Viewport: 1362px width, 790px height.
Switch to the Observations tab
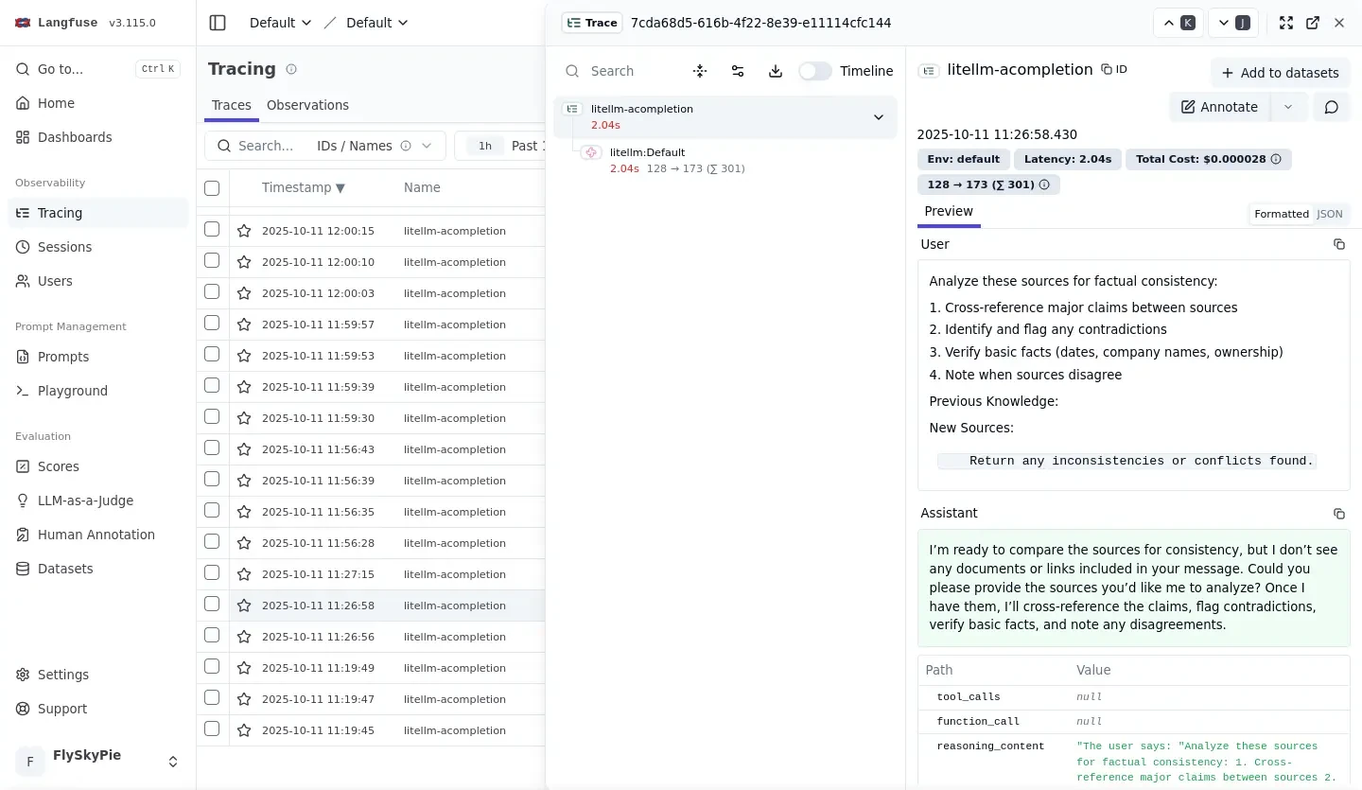point(307,105)
